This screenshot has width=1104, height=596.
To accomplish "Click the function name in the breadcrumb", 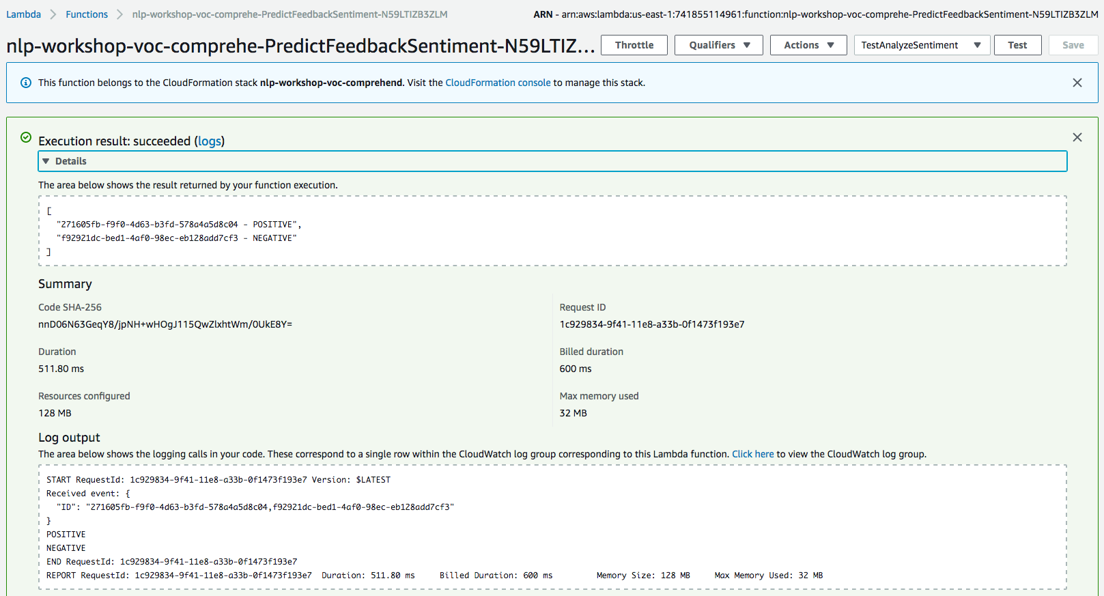I will click(x=290, y=14).
